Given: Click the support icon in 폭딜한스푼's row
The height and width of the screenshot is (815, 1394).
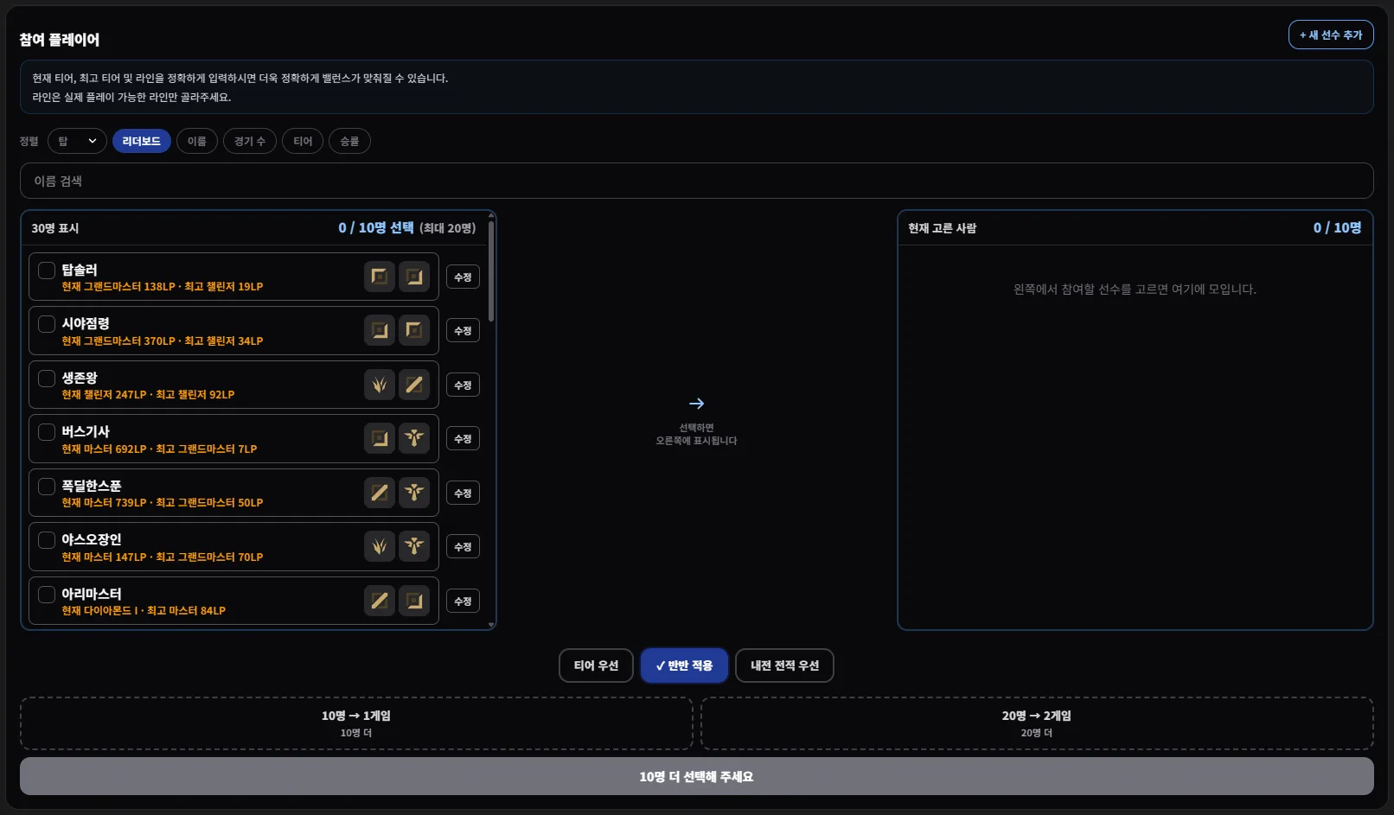Looking at the screenshot, I should [x=414, y=493].
